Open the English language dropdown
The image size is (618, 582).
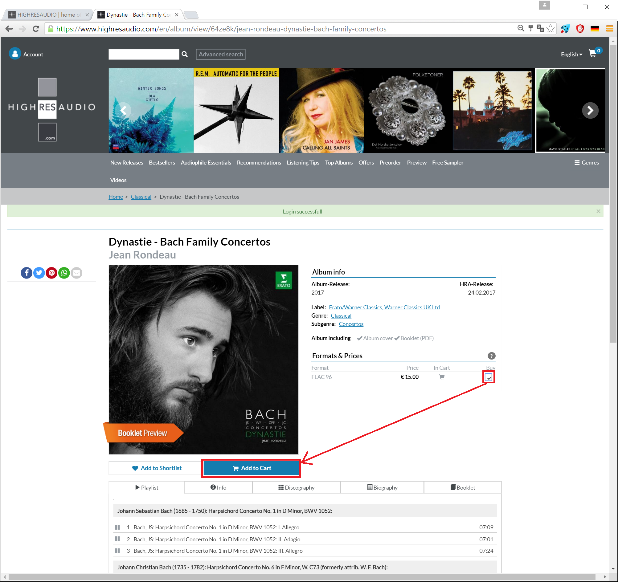click(x=571, y=54)
